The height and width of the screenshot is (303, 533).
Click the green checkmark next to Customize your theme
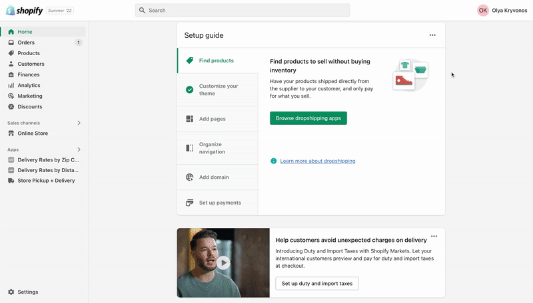click(x=190, y=90)
